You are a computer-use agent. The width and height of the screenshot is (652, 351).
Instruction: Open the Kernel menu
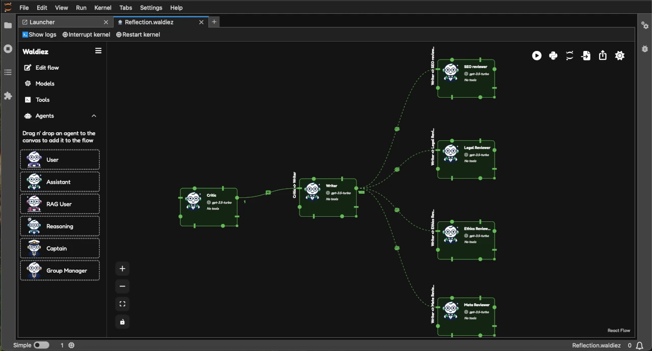[x=102, y=7]
